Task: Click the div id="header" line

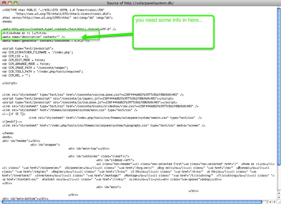Action: coord(21,141)
